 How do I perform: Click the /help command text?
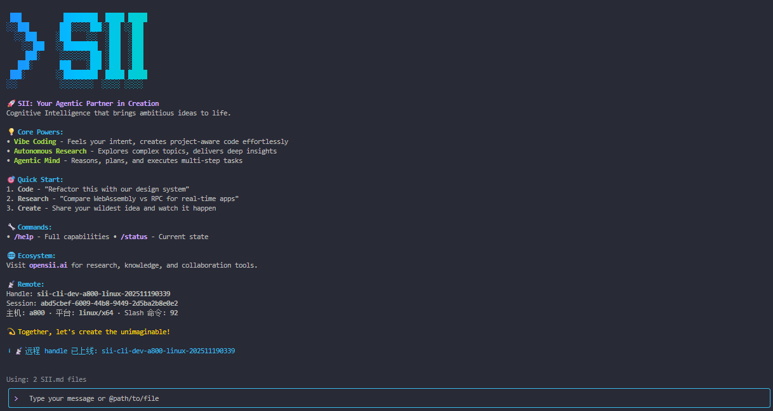[25, 237]
